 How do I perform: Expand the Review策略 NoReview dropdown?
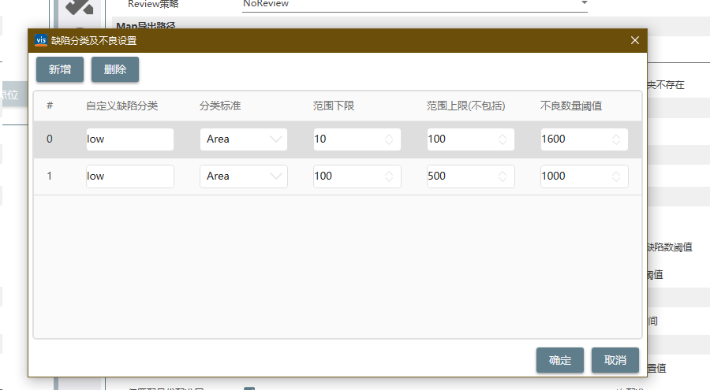click(584, 3)
